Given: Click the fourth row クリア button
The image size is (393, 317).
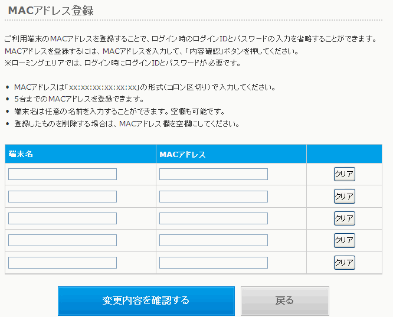Looking at the screenshot, I should click(x=345, y=240).
